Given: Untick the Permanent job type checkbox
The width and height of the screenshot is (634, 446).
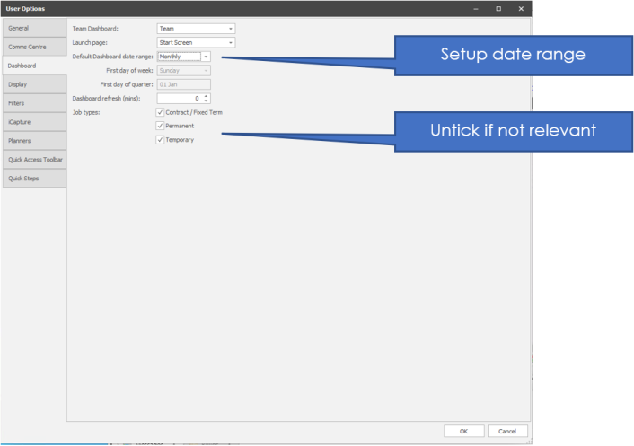Looking at the screenshot, I should coord(160,127).
